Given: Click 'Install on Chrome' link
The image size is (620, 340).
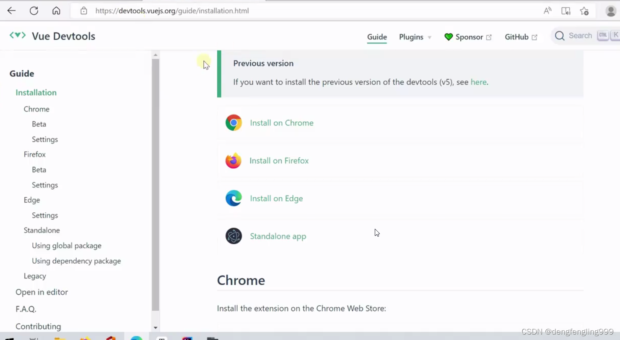Looking at the screenshot, I should (282, 123).
